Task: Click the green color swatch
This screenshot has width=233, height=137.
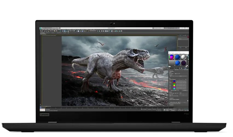Action: point(174,84)
